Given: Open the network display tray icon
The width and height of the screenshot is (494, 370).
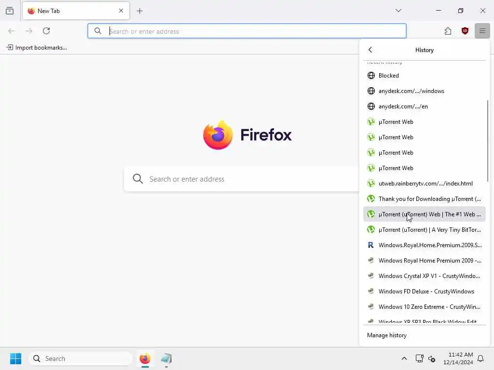Looking at the screenshot, I should click(x=419, y=358).
